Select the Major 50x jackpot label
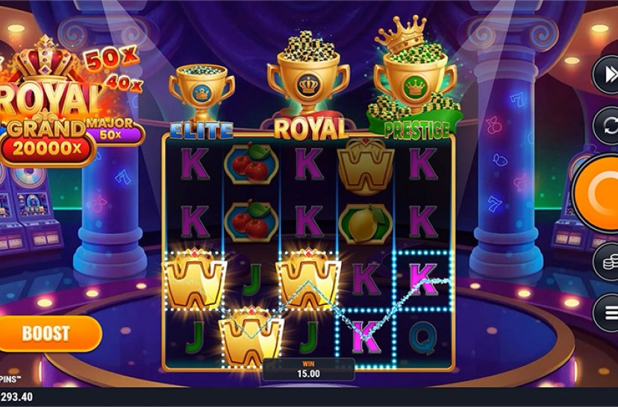 click(x=111, y=130)
